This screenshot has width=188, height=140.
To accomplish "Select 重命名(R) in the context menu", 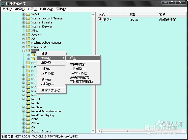I will 51,73.
